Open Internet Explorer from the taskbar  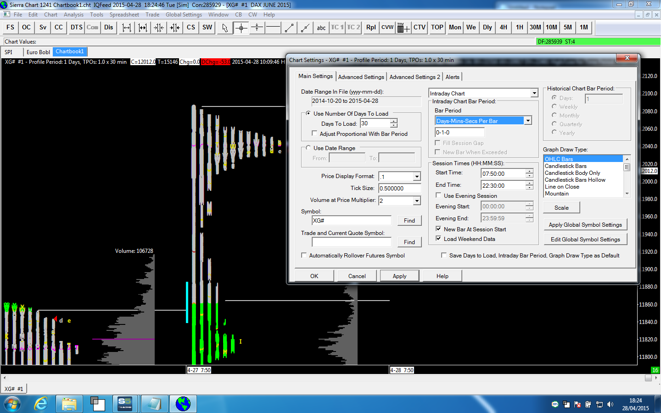tap(41, 404)
